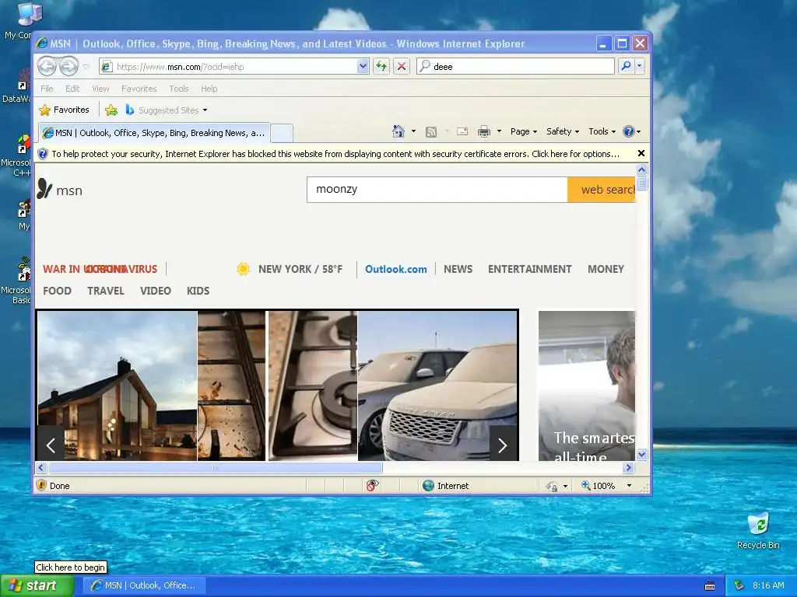Open the Edit menu
The image size is (797, 597).
click(x=72, y=89)
